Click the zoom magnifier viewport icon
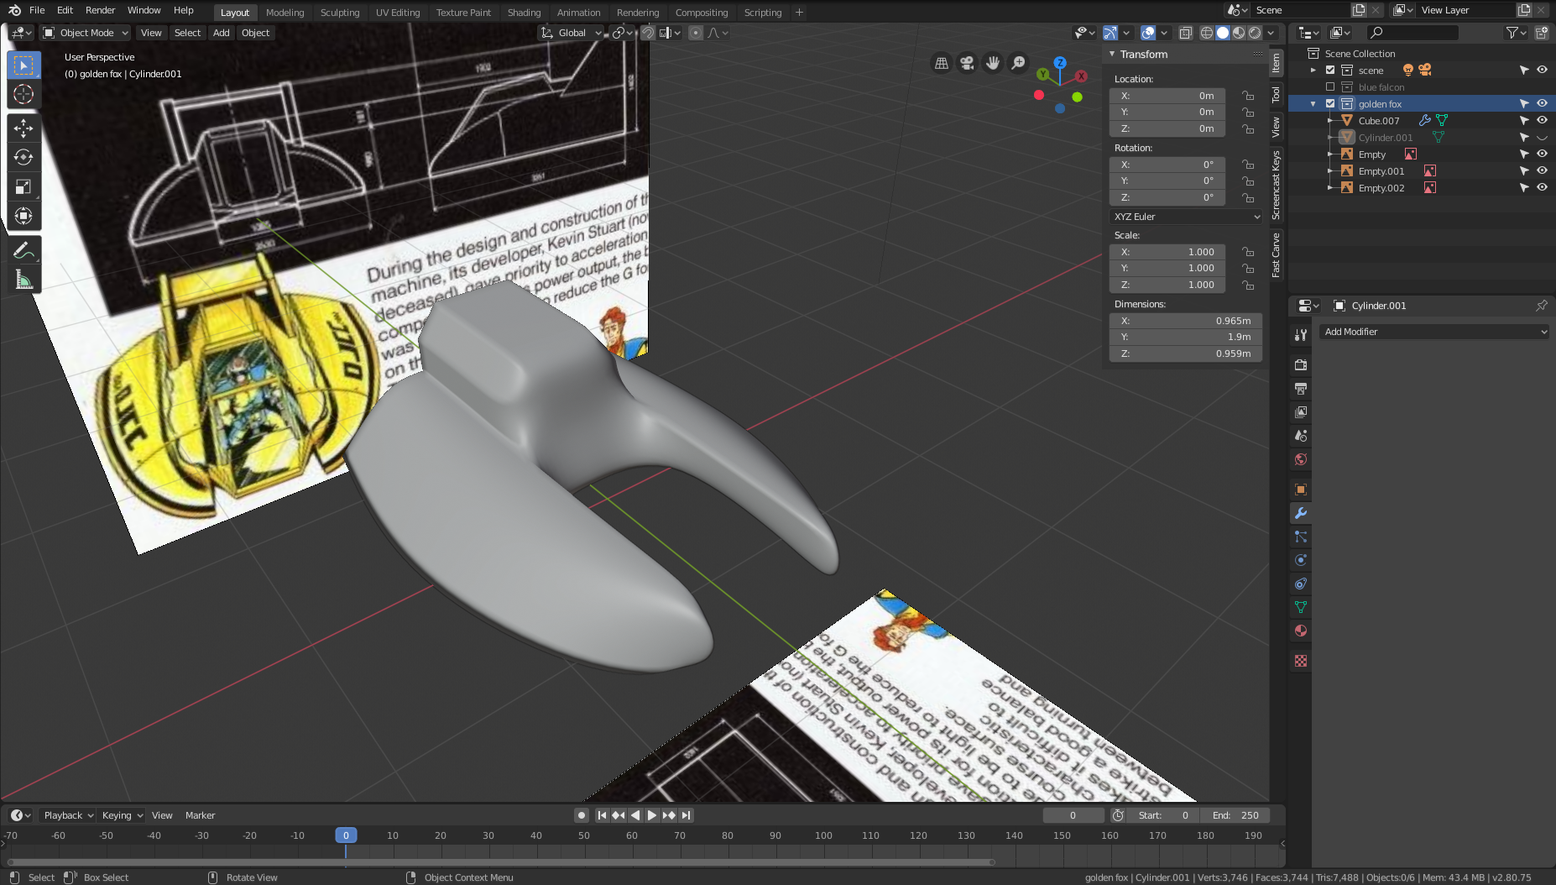 [1018, 63]
